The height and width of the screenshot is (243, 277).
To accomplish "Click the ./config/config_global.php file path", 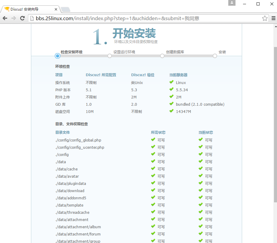I will point(78,140).
